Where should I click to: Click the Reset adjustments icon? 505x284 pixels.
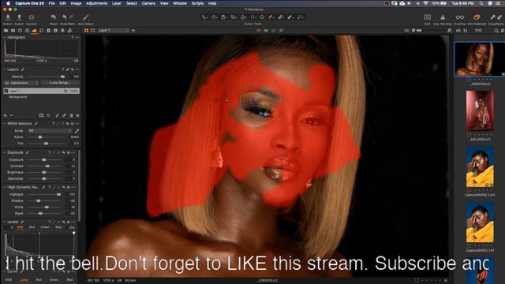pos(54,17)
